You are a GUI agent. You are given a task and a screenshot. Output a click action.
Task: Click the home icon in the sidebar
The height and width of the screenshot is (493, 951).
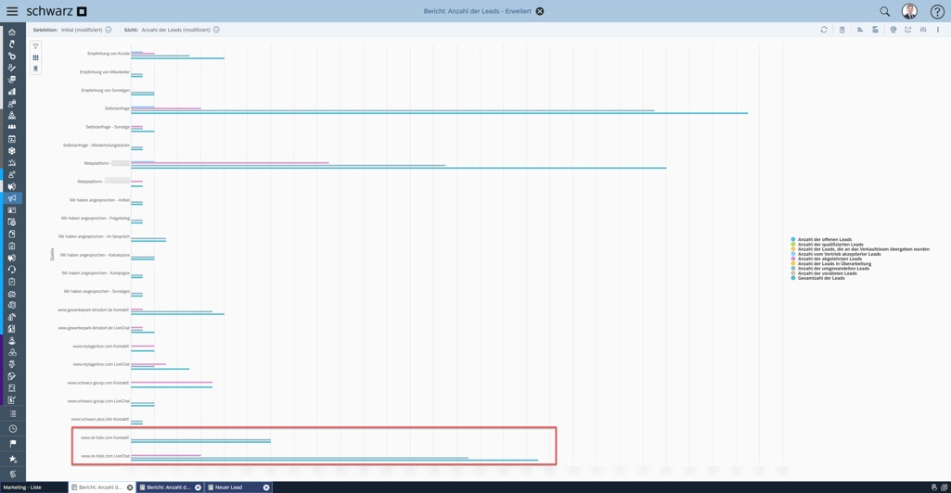pos(12,32)
